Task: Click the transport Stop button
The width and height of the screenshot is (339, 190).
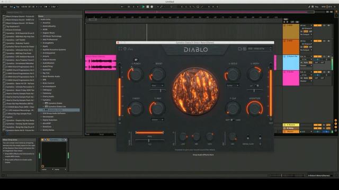Action: point(148,7)
